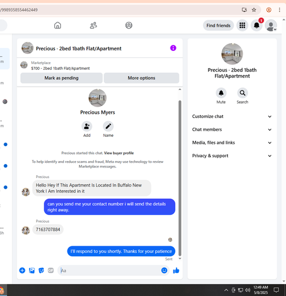This screenshot has height=296, width=286.
Task: Open View buyer profile link
Action: point(119,153)
